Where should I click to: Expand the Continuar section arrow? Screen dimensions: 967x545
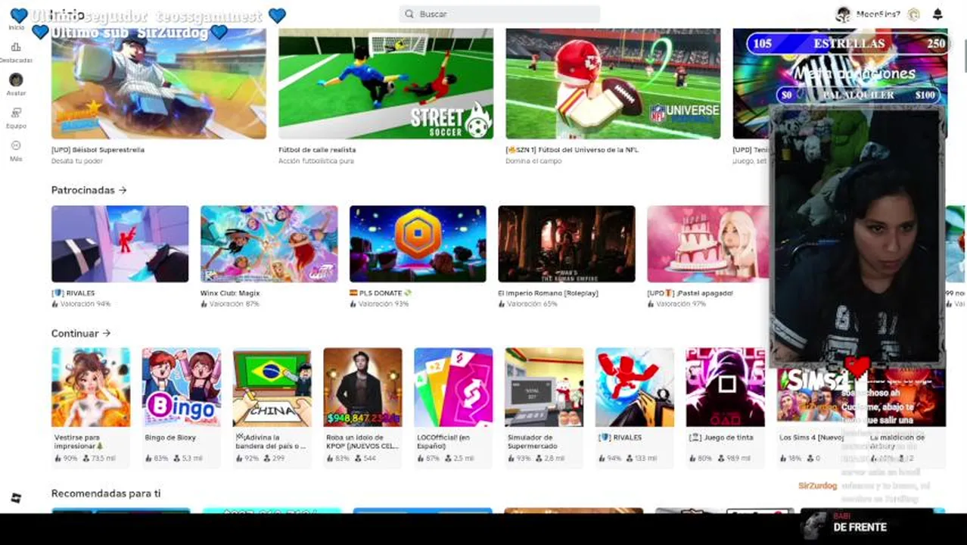[107, 333]
